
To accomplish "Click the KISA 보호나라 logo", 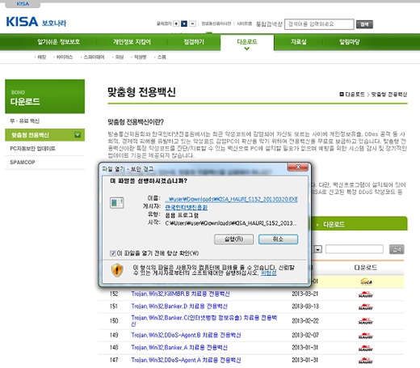I will pos(36,22).
